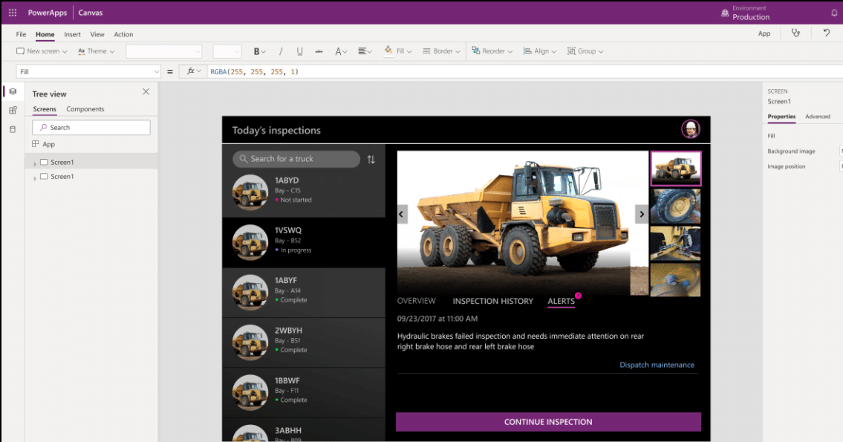Go to previous truck photo arrow

[x=402, y=214]
